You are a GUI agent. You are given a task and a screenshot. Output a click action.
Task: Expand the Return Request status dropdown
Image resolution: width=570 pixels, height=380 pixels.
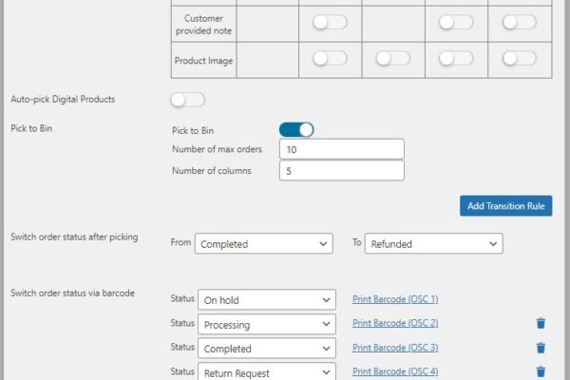(x=266, y=372)
